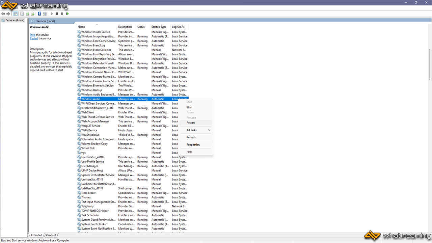Click gear icon beside WebClient
This screenshot has height=243, width=432.
coord(79,112)
